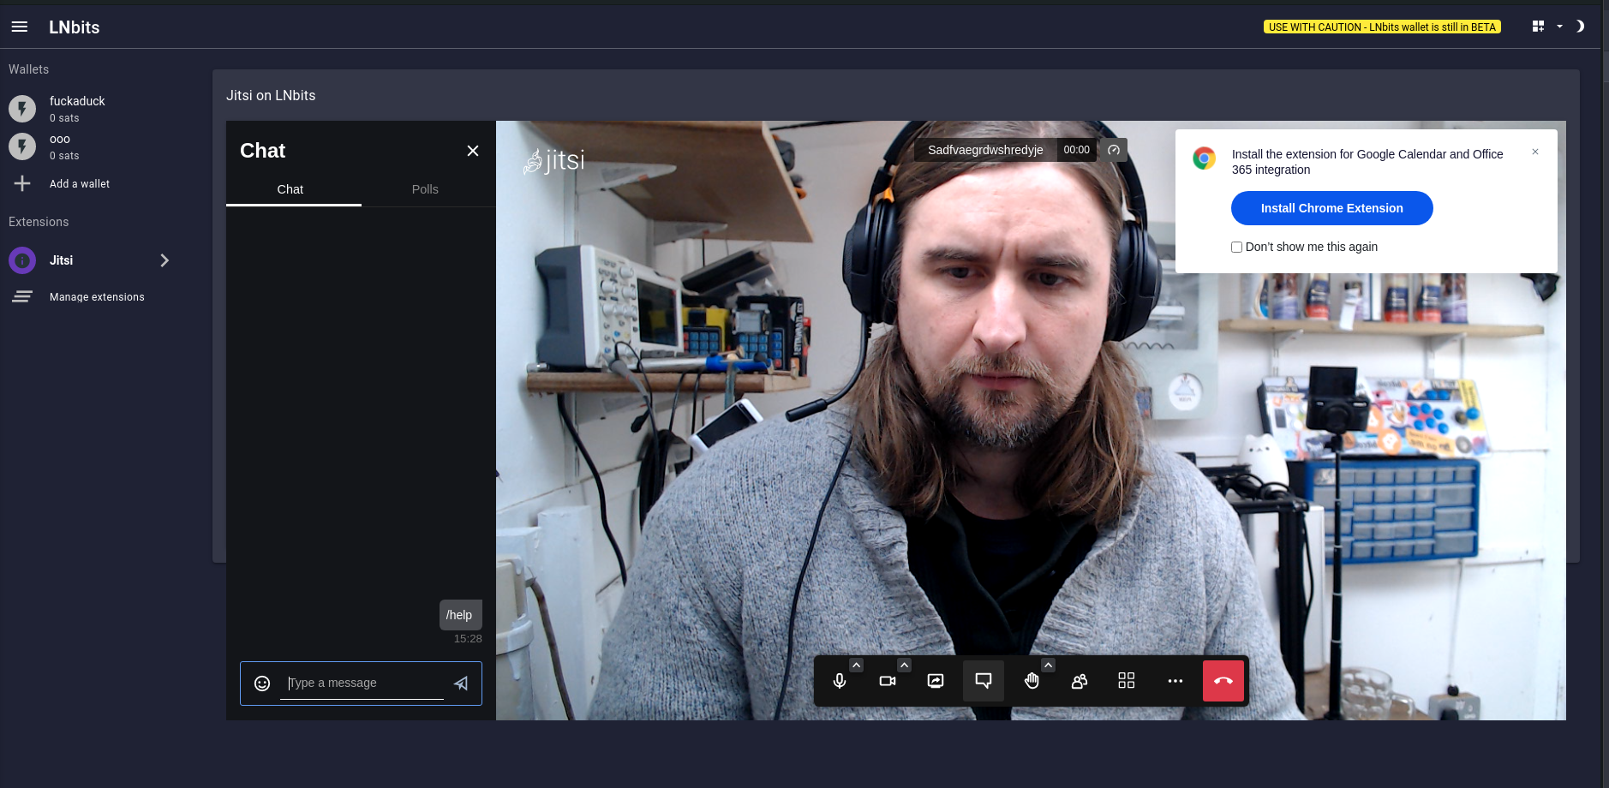
Task: Open more actions menu
Action: coord(1175,681)
